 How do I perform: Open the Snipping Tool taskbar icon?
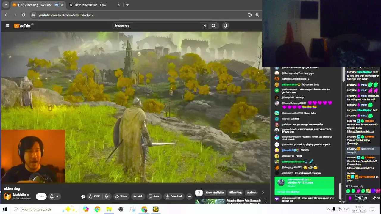(x=133, y=209)
